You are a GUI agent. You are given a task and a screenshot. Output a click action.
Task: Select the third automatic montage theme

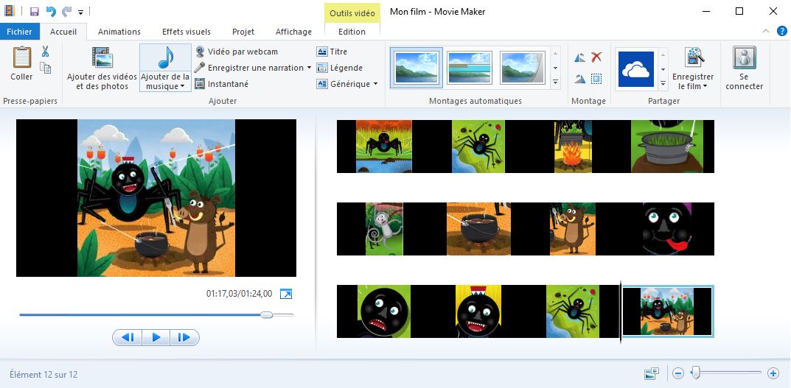click(x=523, y=68)
